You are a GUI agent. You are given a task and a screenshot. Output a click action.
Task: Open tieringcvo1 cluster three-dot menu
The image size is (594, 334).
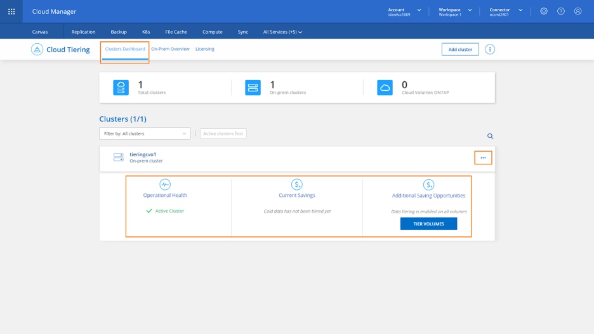coord(483,158)
